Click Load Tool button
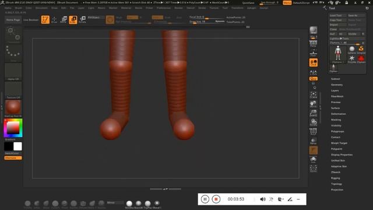 337,16
